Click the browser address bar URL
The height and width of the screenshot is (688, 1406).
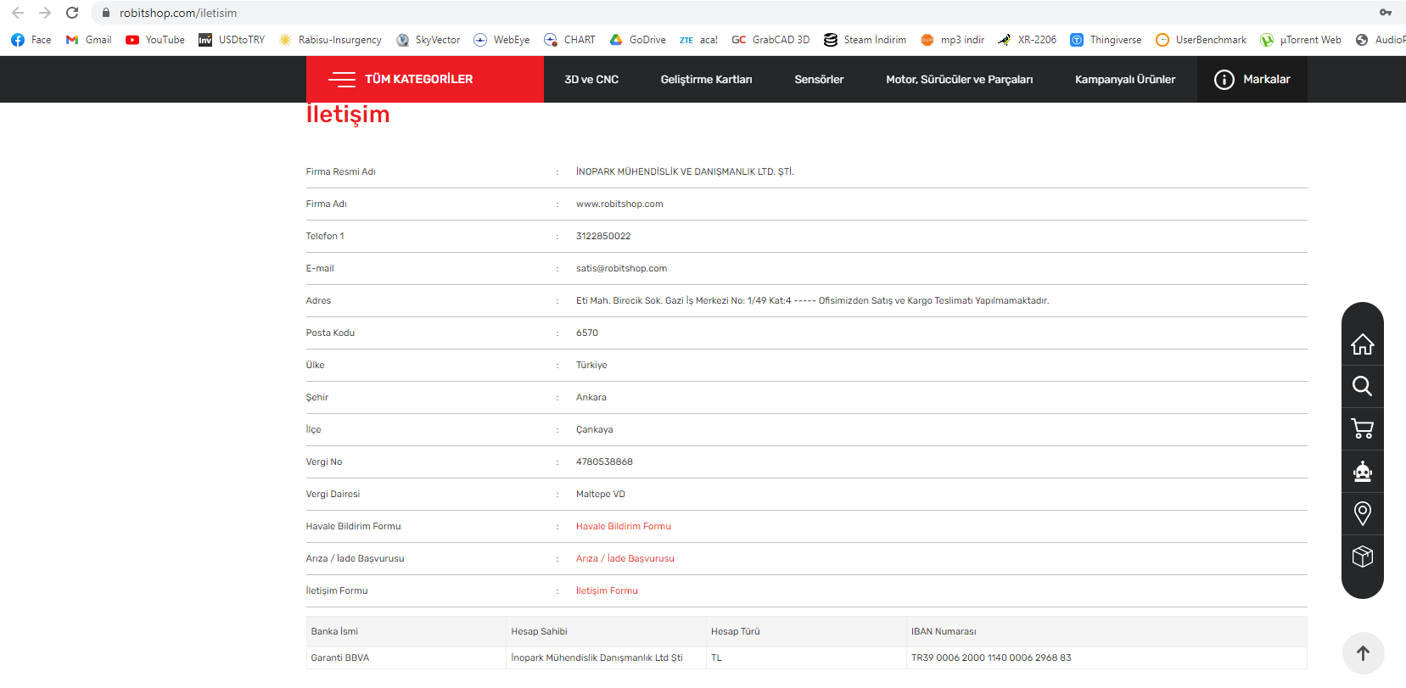pos(178,13)
